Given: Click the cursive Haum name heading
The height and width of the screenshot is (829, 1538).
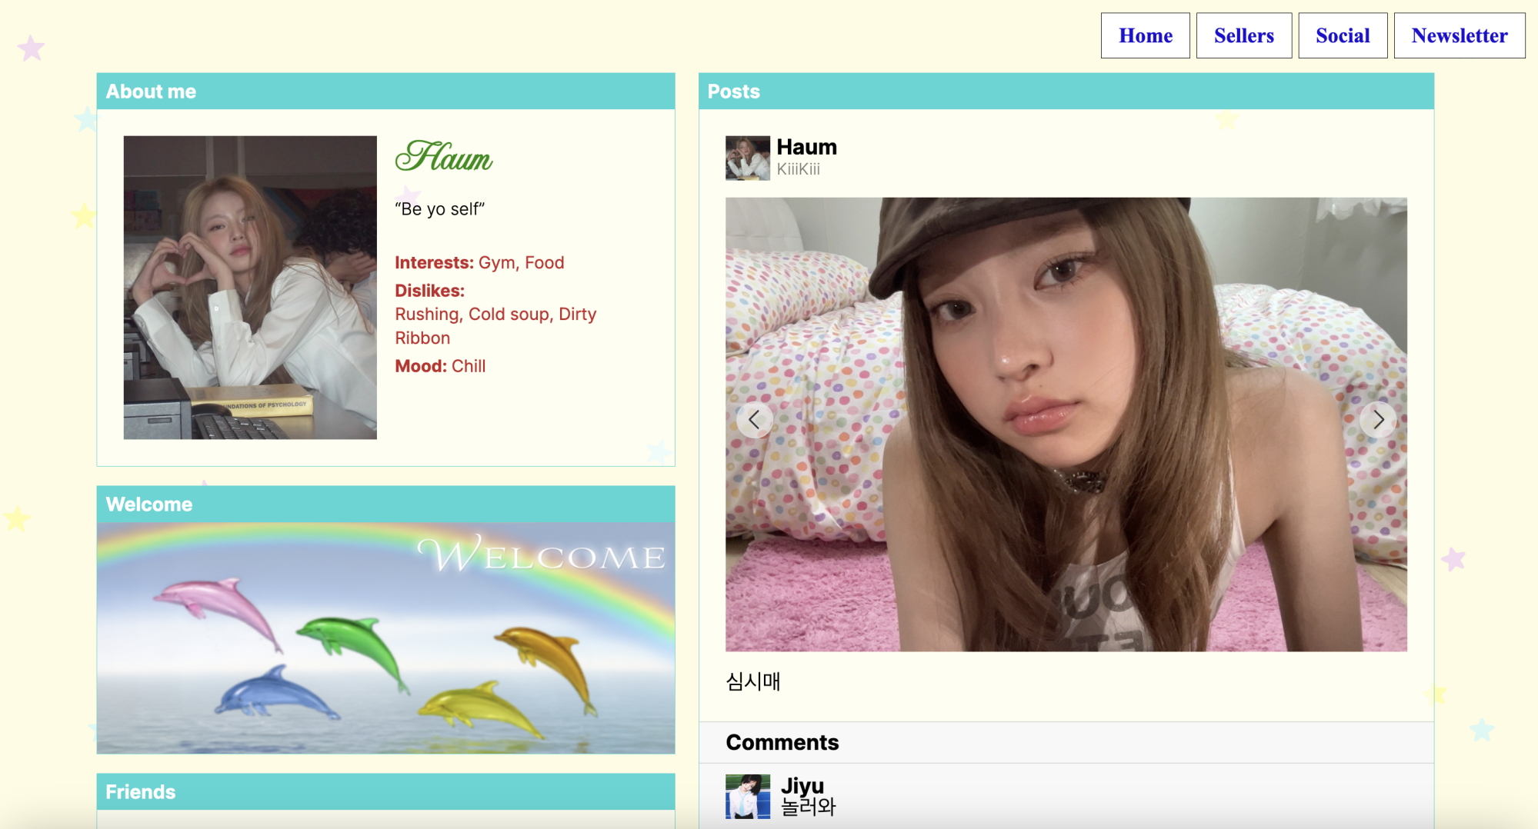Looking at the screenshot, I should 444,157.
